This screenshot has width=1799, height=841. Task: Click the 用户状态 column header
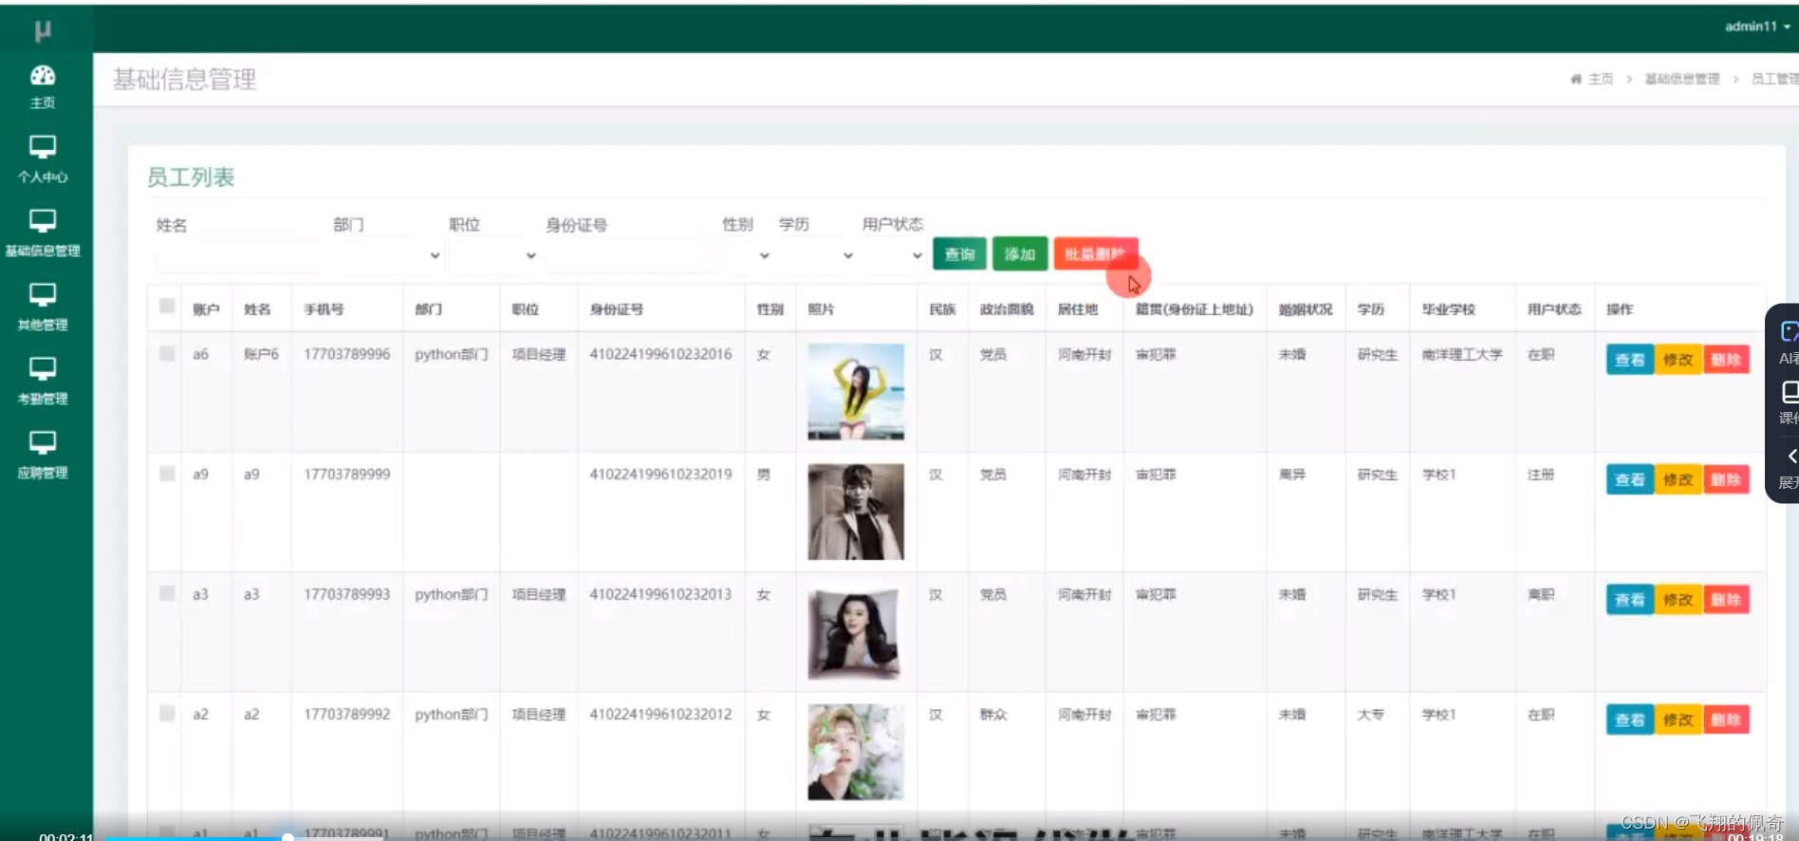coord(1554,309)
